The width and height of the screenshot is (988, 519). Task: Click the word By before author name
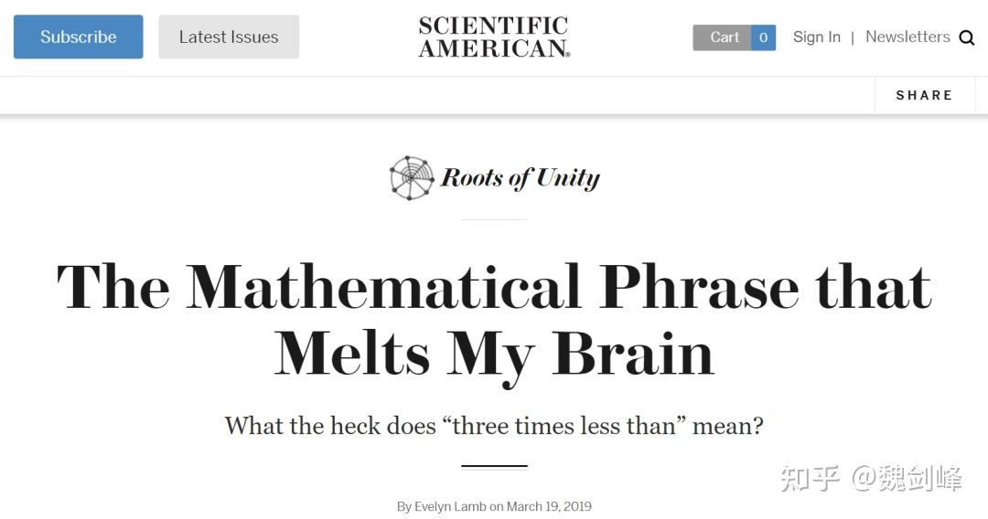point(403,506)
